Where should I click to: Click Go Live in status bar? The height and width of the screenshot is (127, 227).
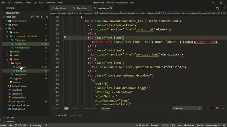(x=189, y=125)
